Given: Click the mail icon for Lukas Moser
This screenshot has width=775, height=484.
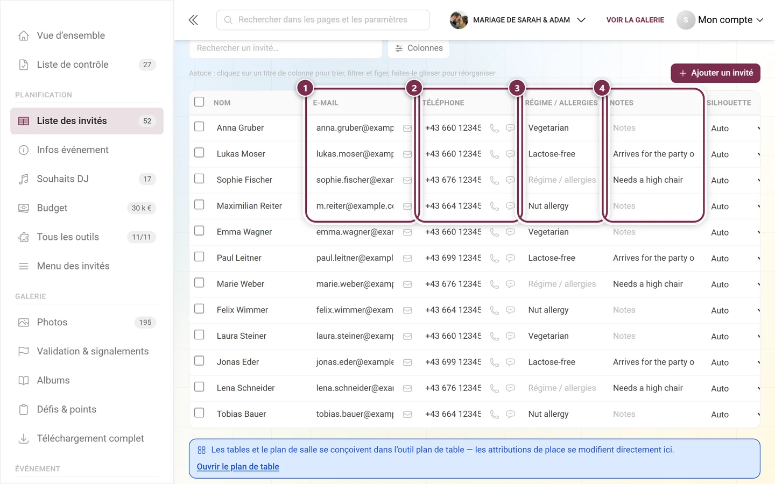Looking at the screenshot, I should 407,154.
